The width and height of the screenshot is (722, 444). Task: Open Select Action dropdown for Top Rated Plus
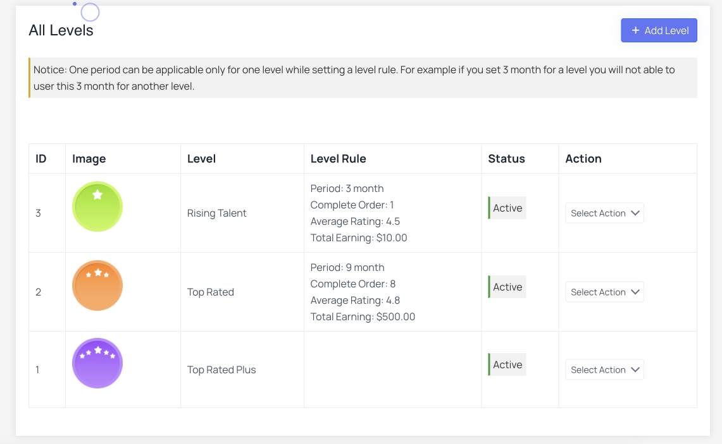point(604,369)
